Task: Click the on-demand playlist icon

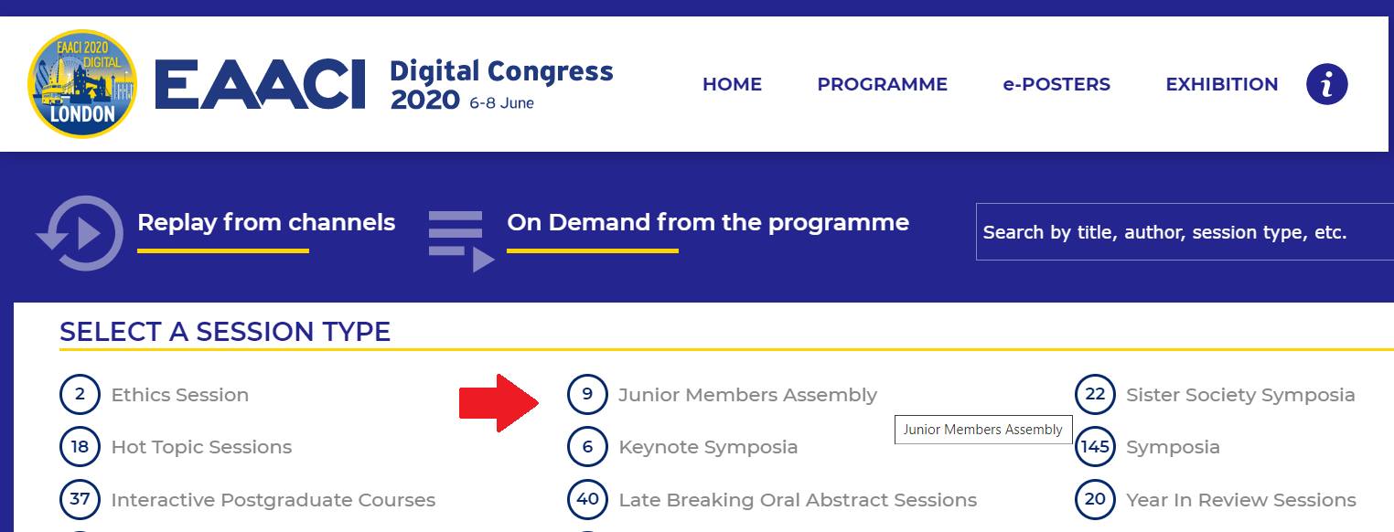Action: (462, 241)
